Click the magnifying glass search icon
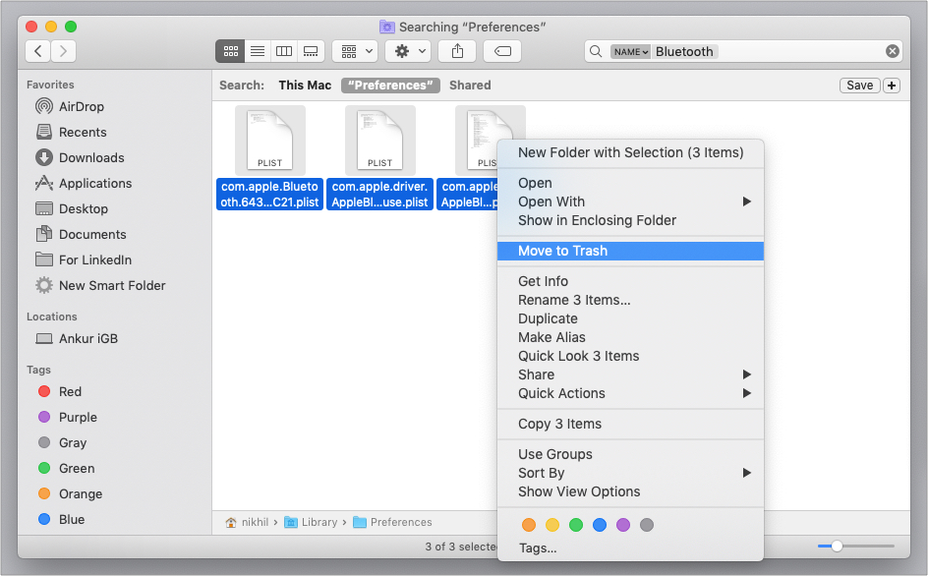 click(x=596, y=51)
